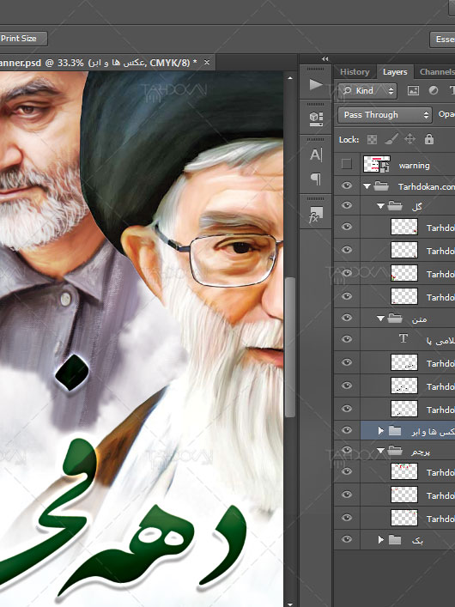
Task: Select the بک group name
Action: (417, 540)
